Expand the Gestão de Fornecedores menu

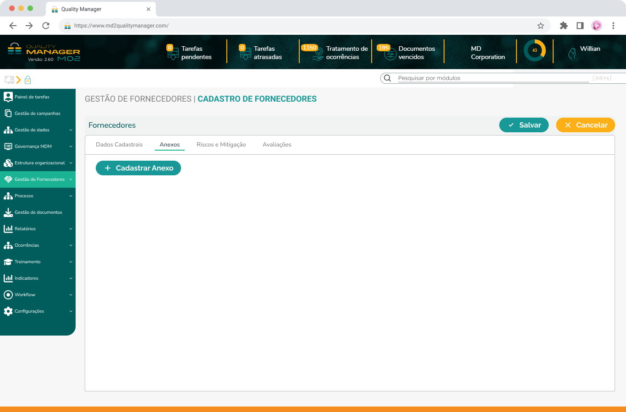click(70, 179)
